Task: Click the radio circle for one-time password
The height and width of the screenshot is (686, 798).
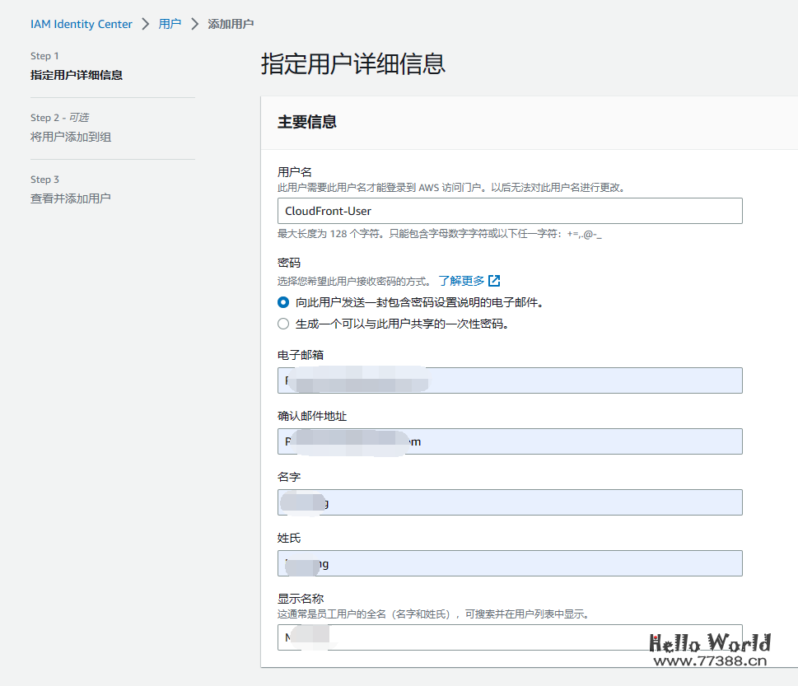Action: click(x=282, y=323)
